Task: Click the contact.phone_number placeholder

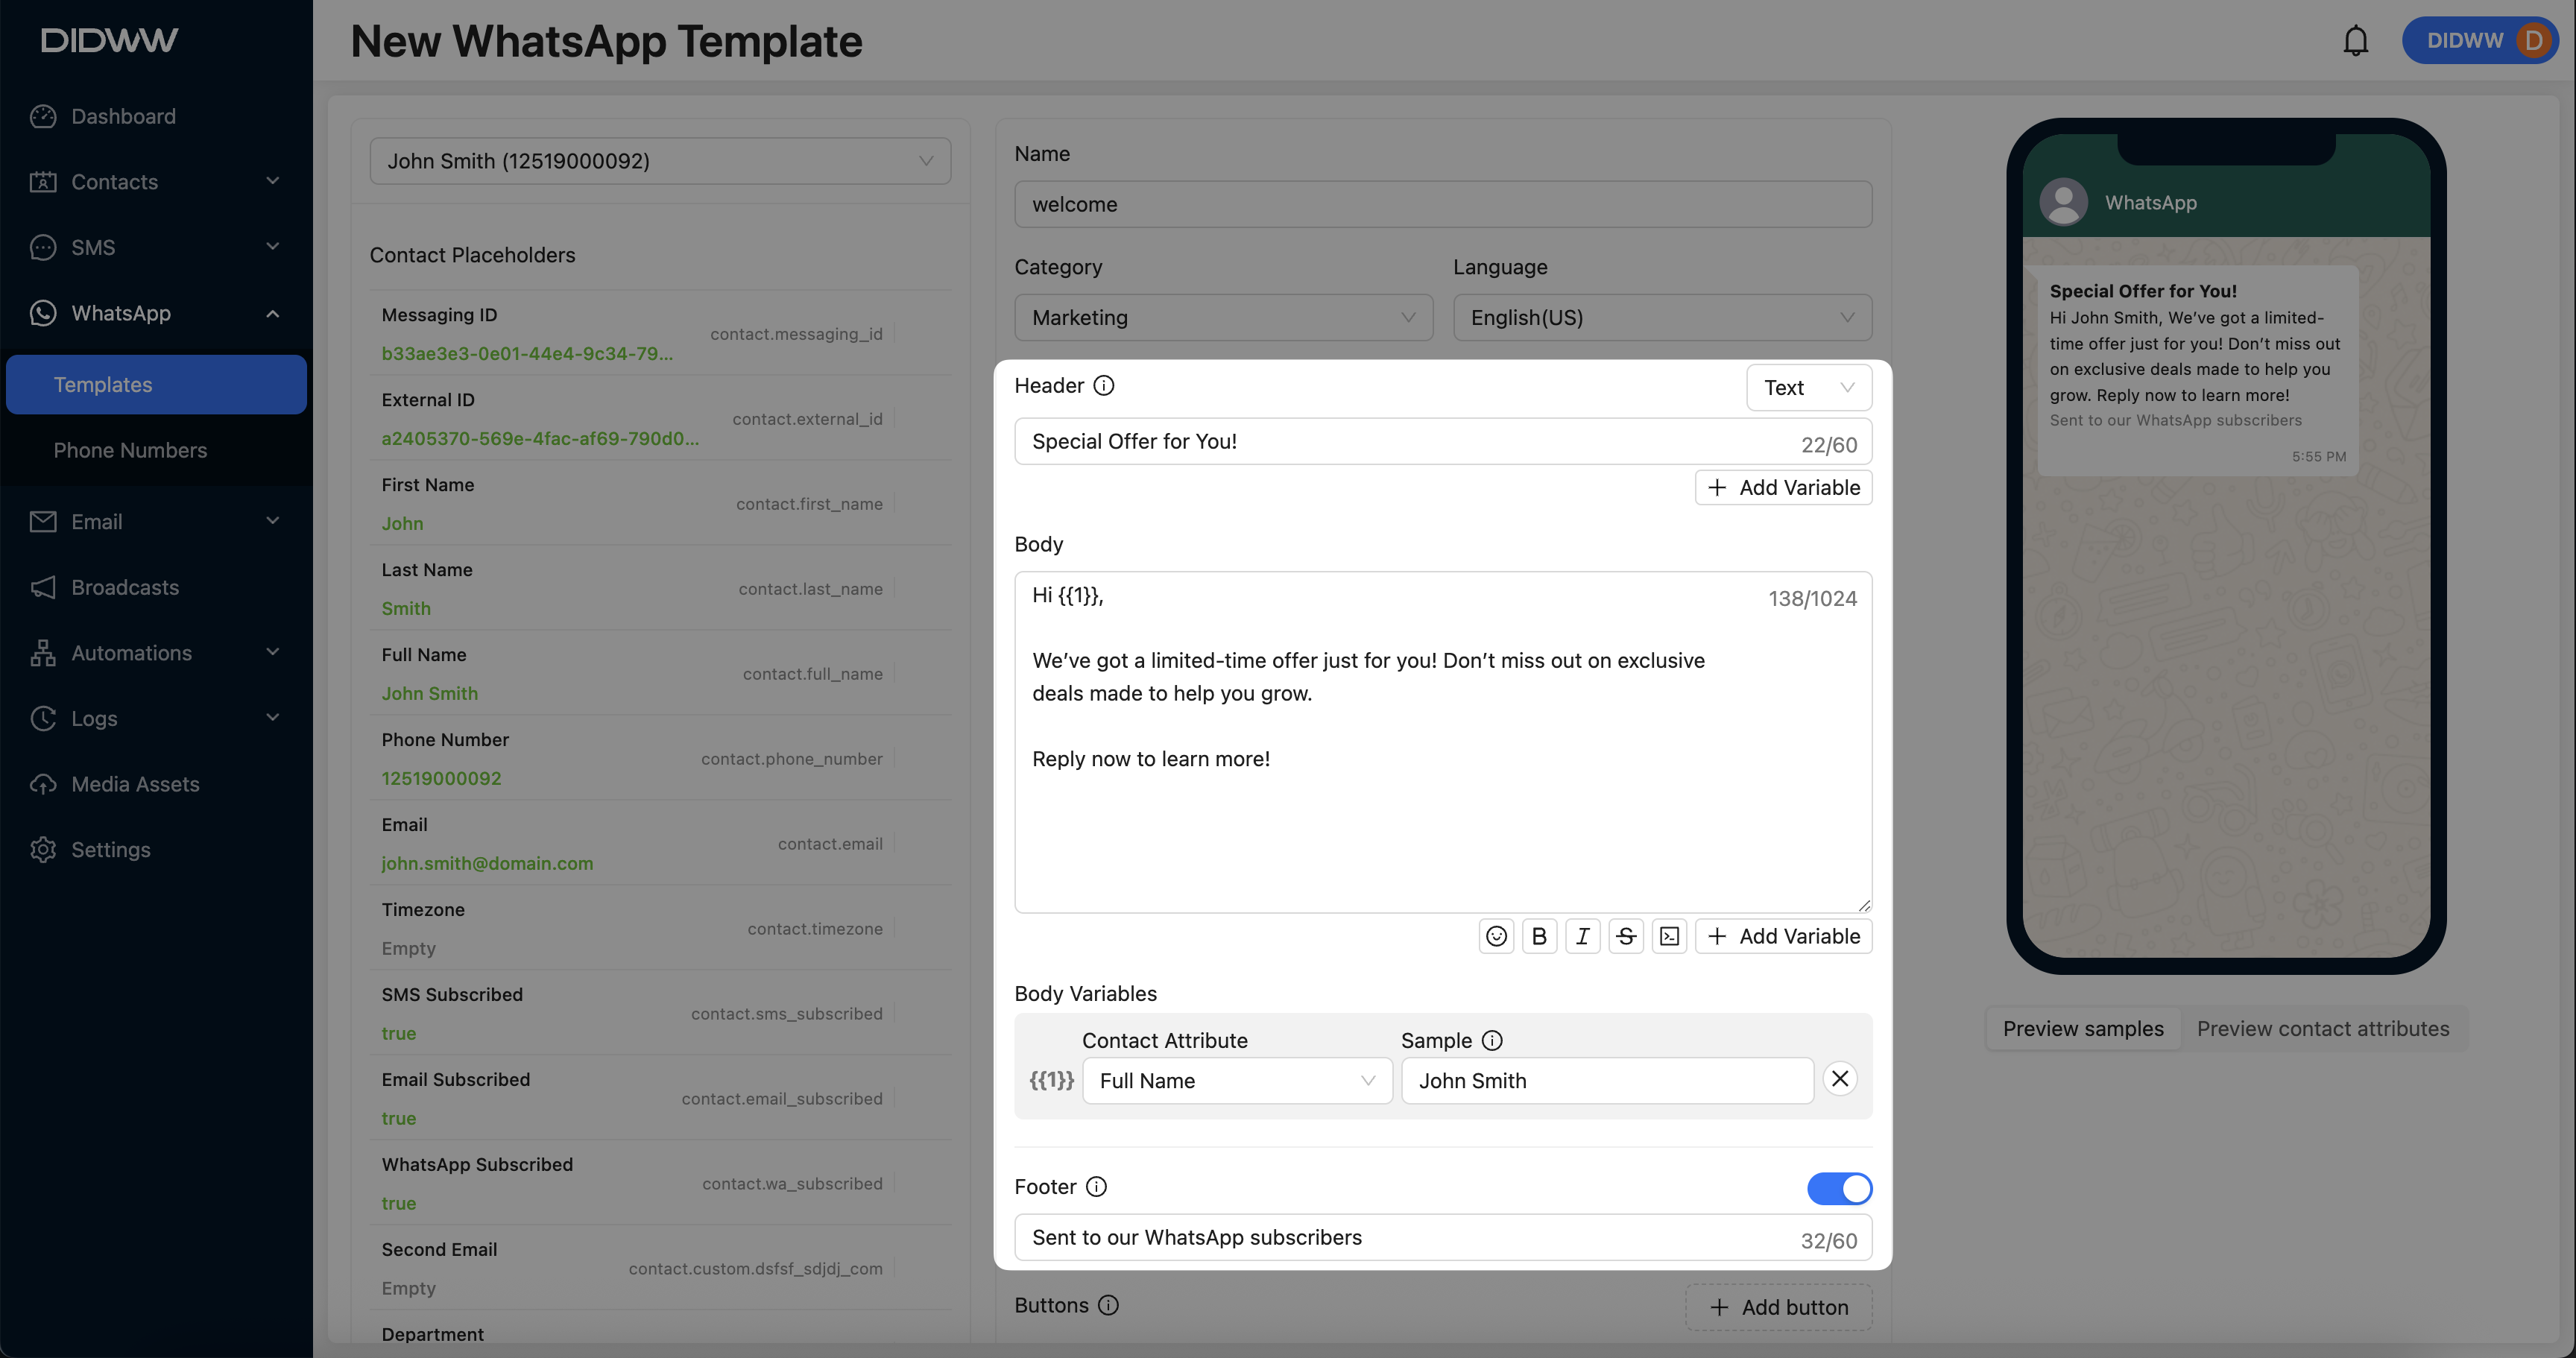Action: [x=791, y=758]
